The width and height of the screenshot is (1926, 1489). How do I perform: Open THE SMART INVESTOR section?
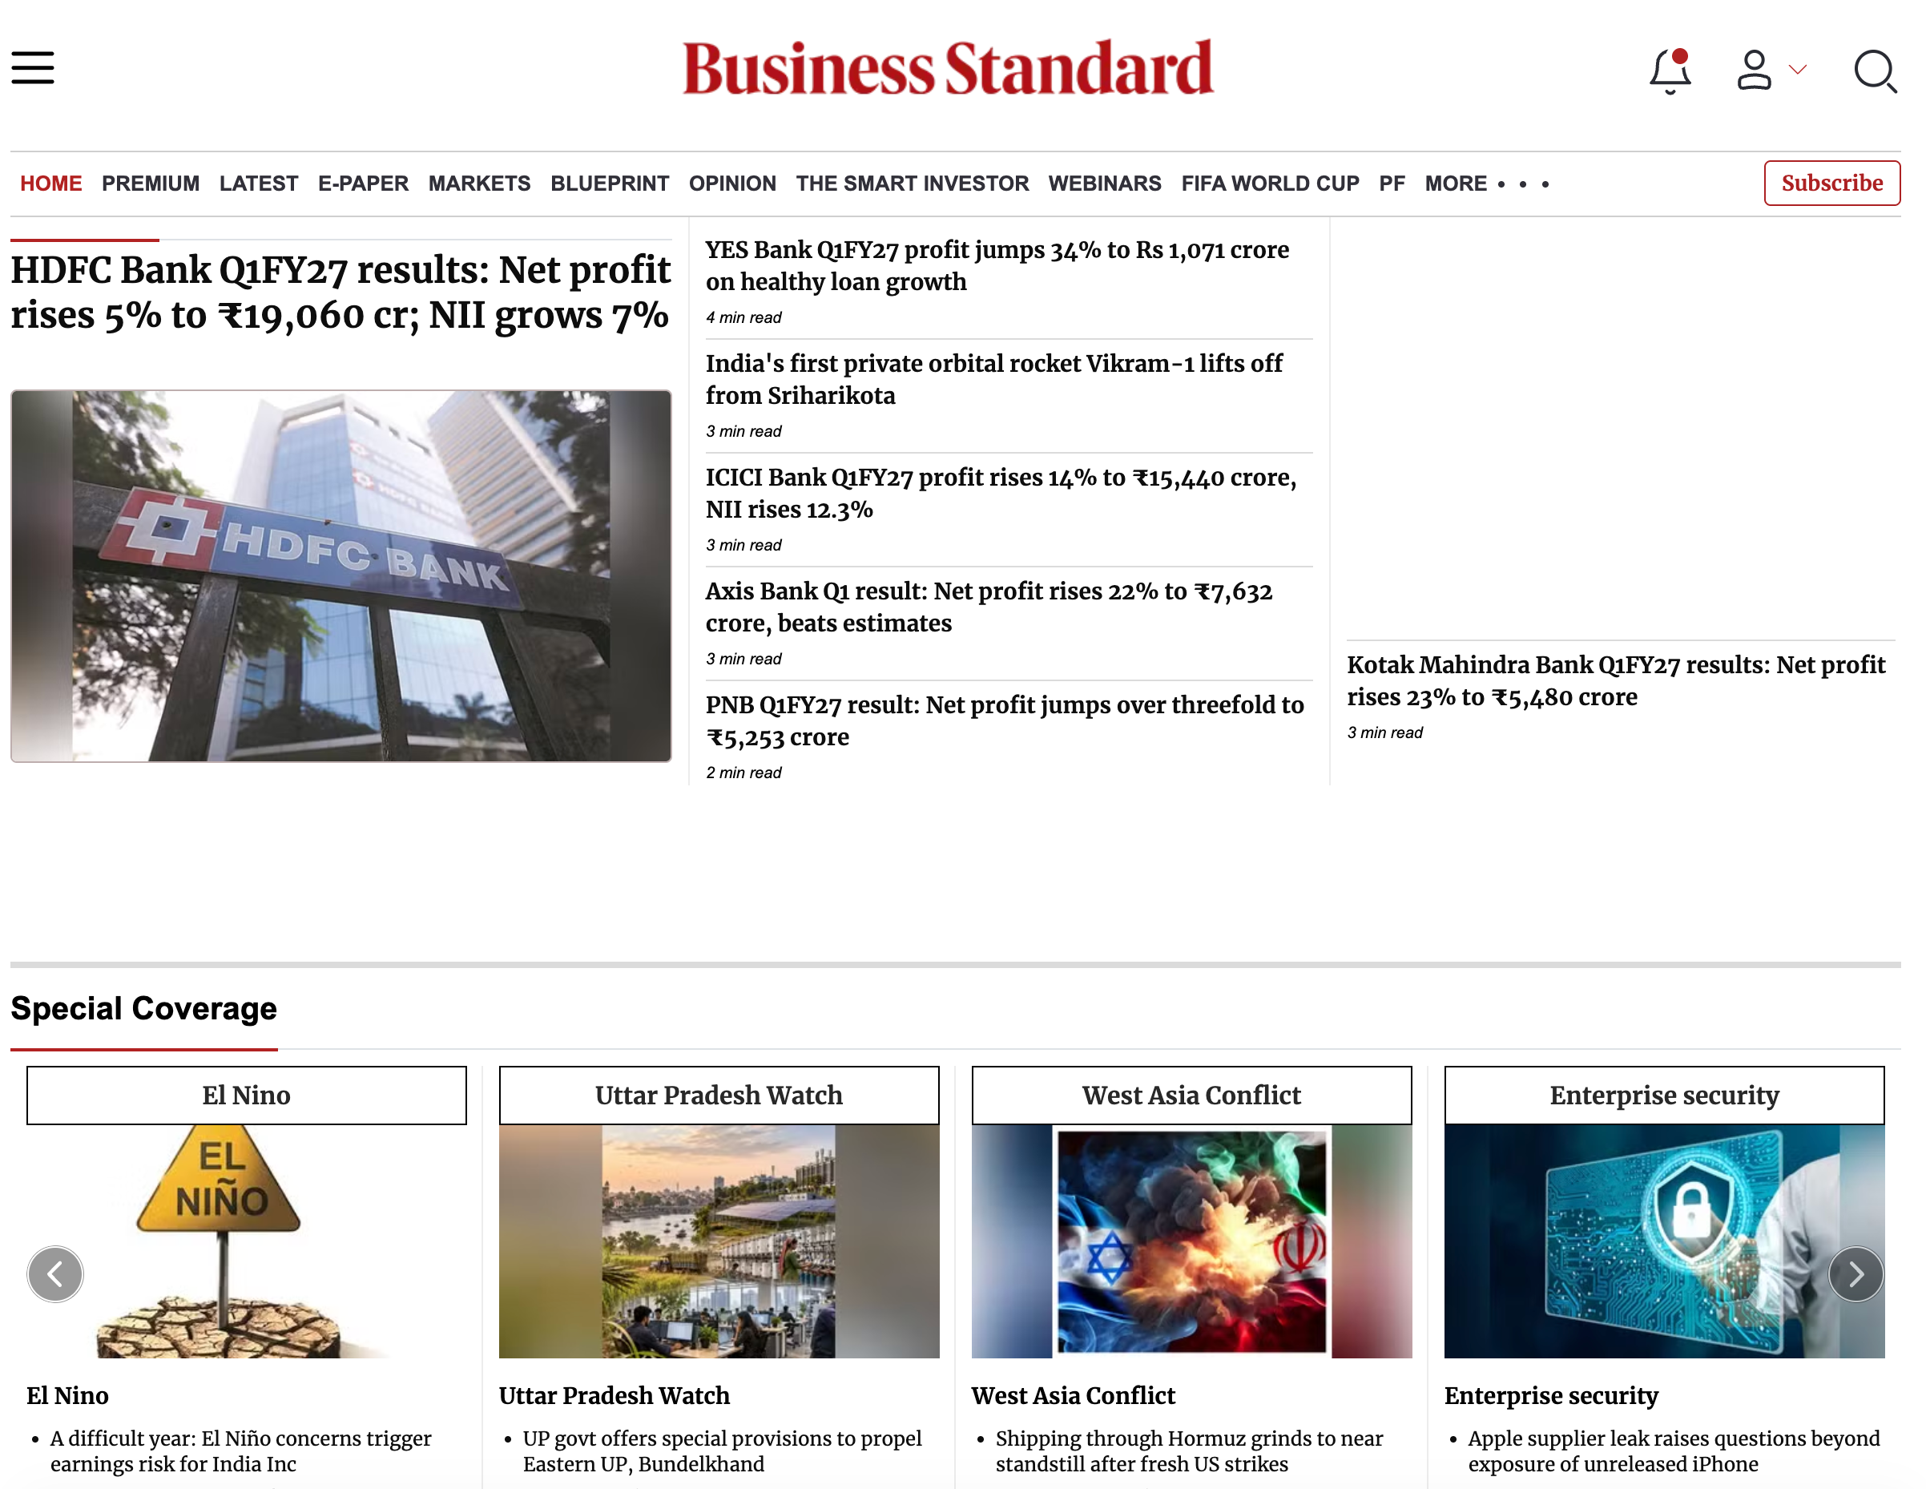pyautogui.click(x=912, y=184)
